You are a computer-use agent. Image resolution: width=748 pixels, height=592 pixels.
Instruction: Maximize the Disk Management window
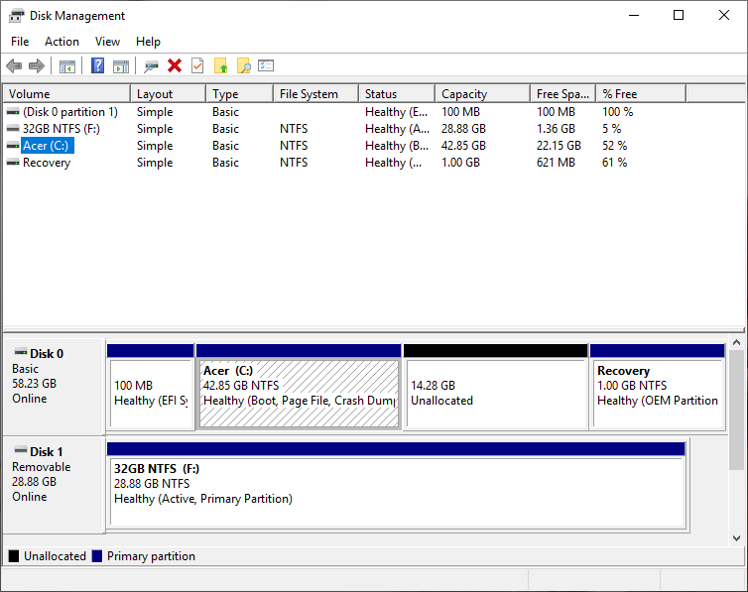point(679,15)
